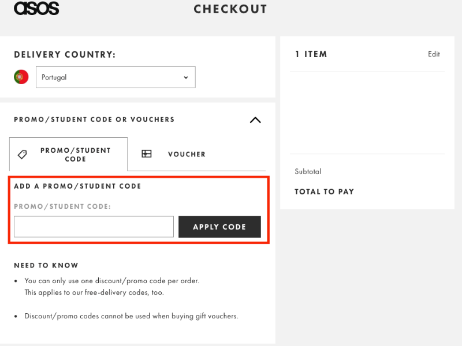The image size is (462, 346).
Task: Click the gift vouchers restriction note
Action: click(x=132, y=316)
